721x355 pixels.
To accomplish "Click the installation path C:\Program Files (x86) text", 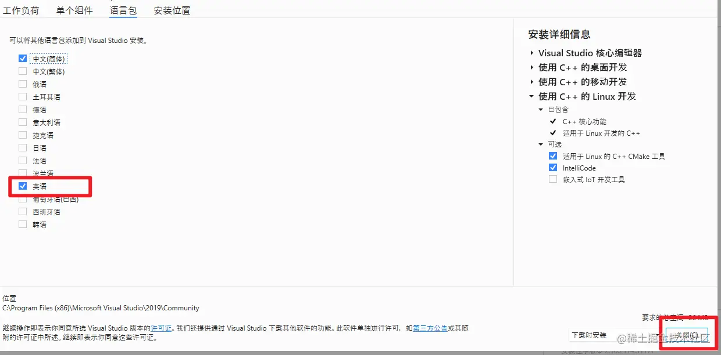I will tap(101, 308).
